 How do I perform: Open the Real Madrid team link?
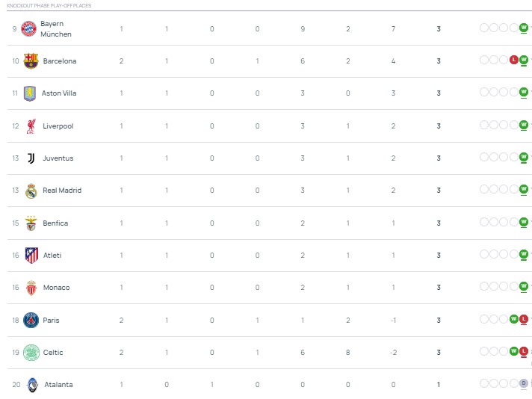tap(62, 191)
